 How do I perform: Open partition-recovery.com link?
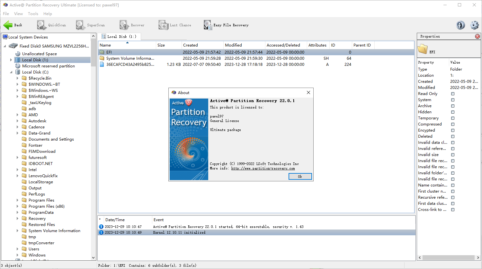point(263,168)
